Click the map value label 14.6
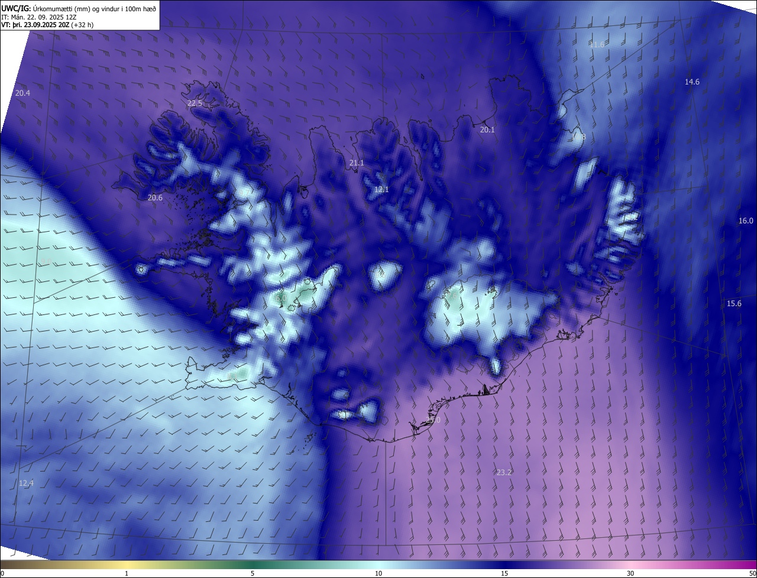Screen dimensions: 757x578 [692, 82]
